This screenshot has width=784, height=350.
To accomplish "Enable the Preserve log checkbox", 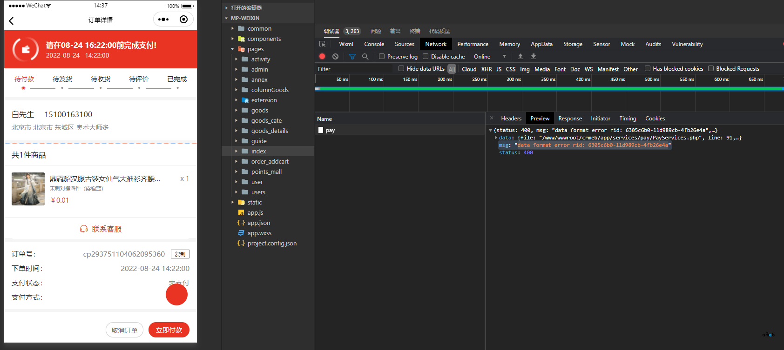I will (x=382, y=56).
